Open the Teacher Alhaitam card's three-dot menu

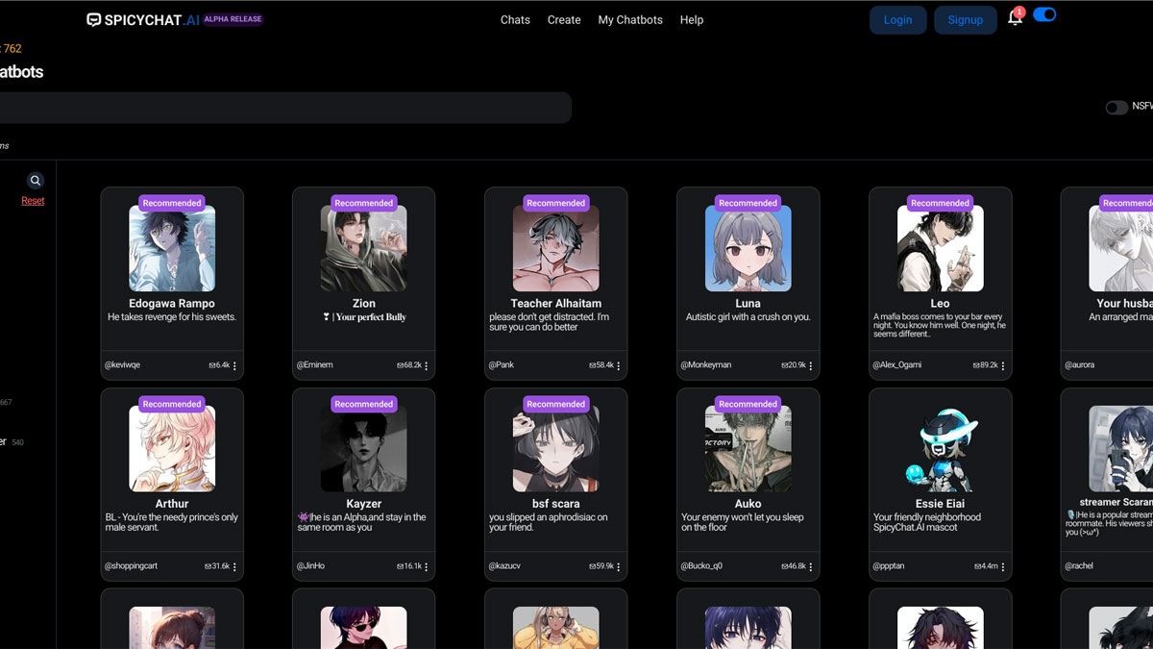[x=619, y=366]
